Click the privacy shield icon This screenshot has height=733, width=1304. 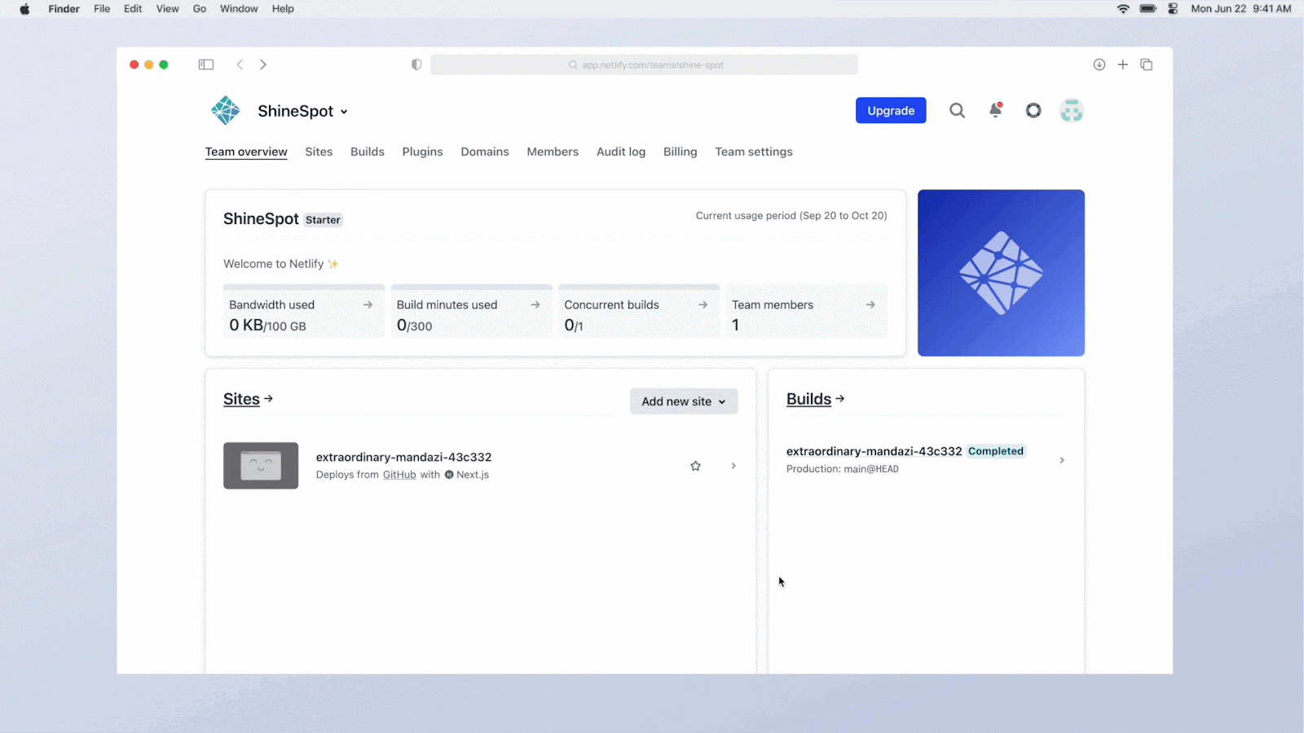tap(416, 64)
